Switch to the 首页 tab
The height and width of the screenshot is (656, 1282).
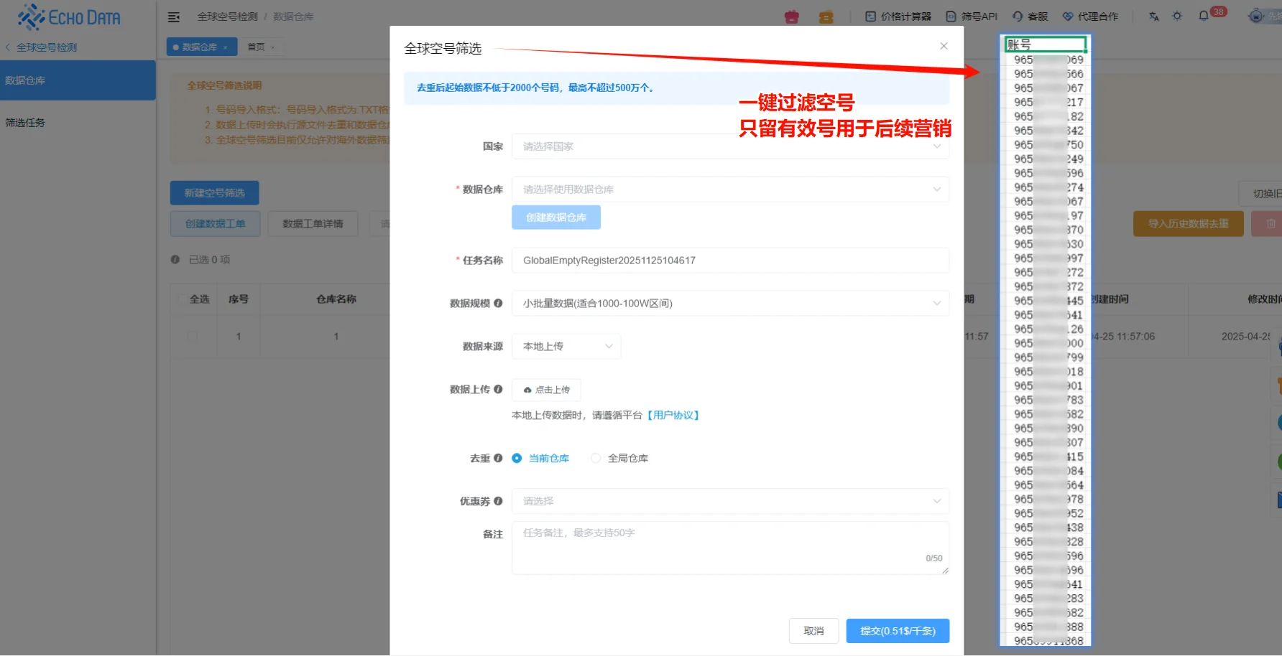pos(257,46)
